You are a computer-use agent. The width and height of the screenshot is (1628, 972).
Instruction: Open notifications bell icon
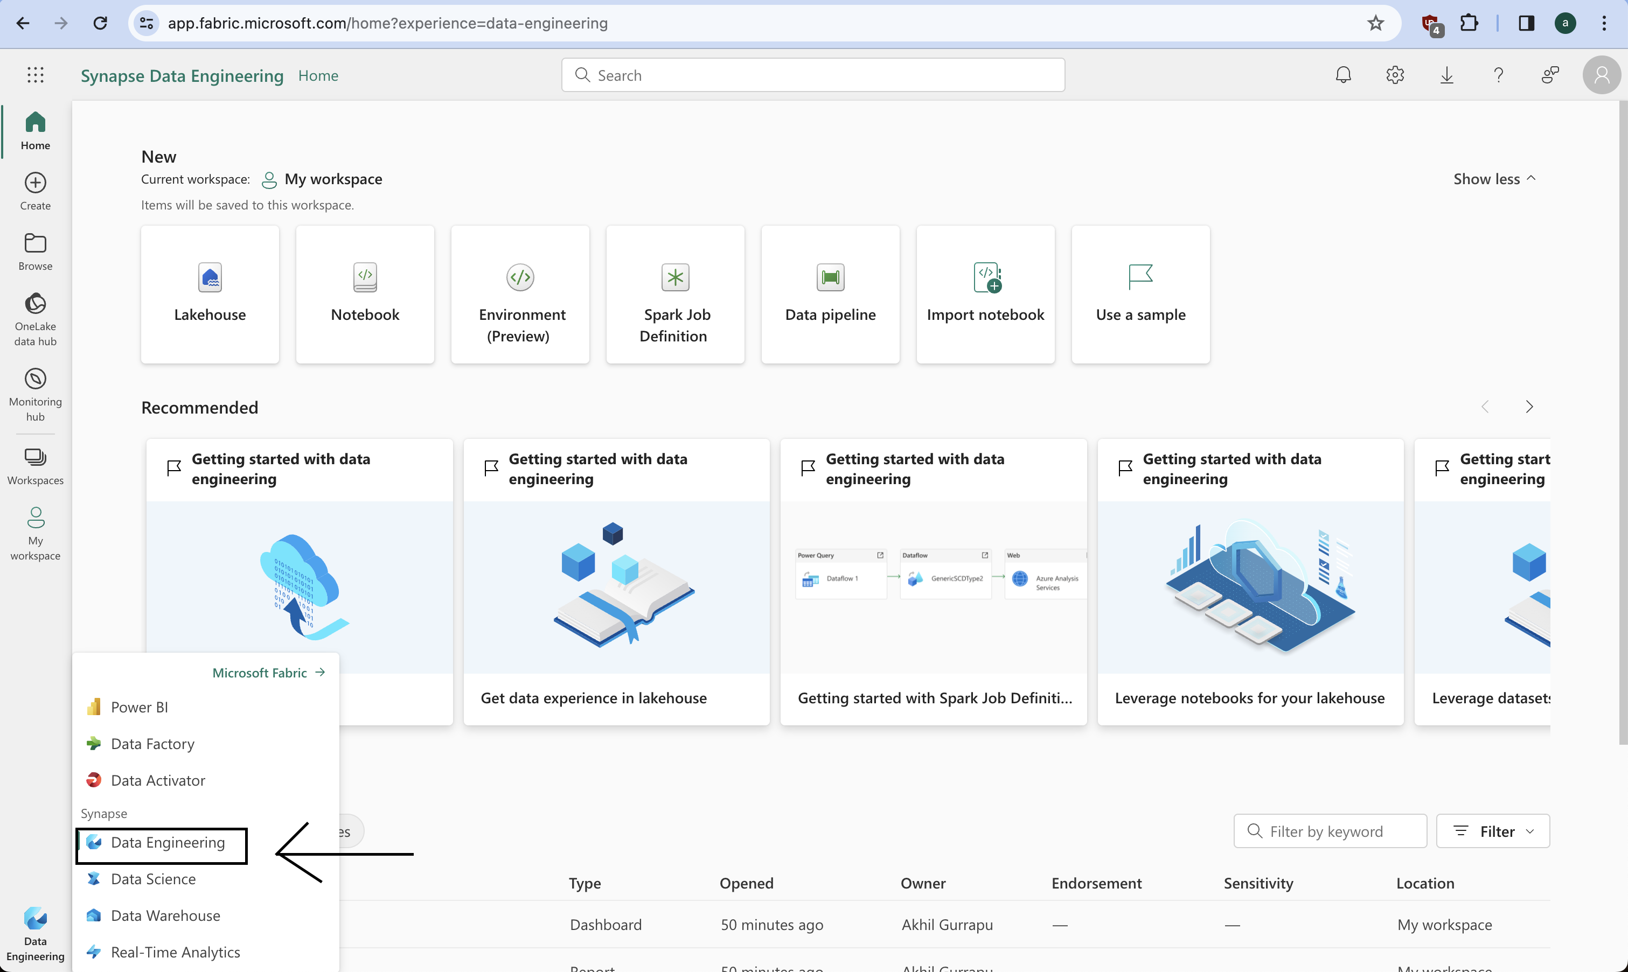pyautogui.click(x=1343, y=75)
